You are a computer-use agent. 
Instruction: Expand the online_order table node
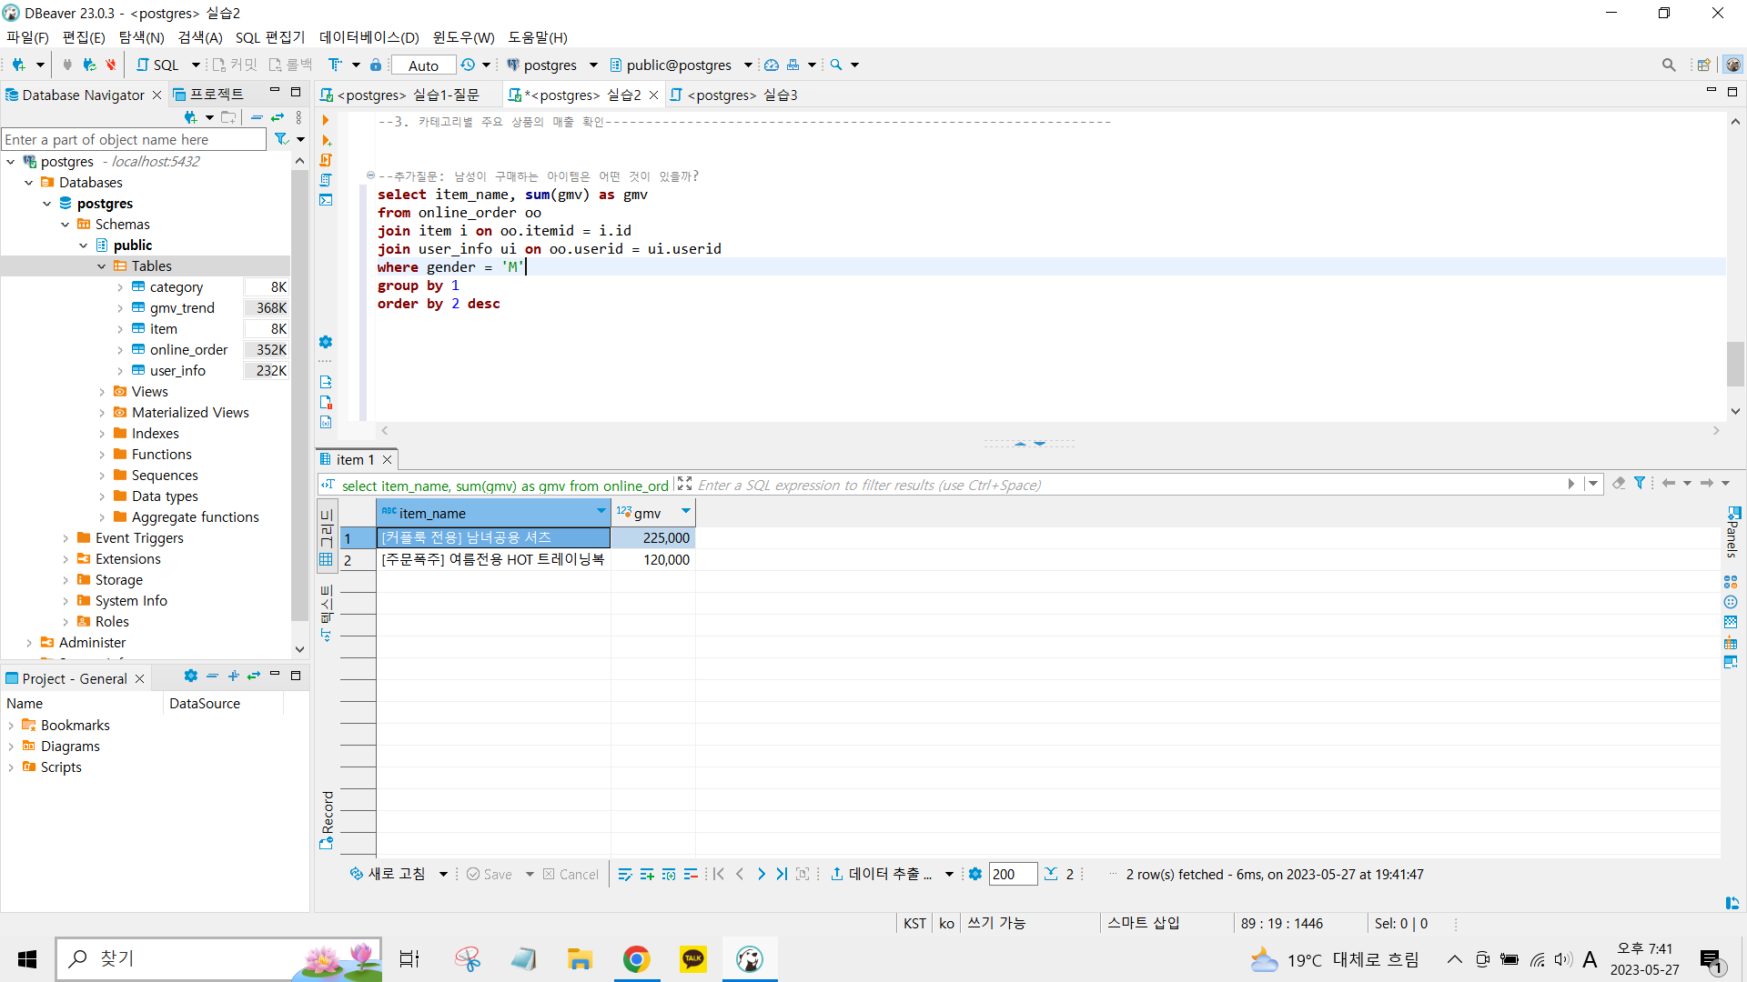[x=120, y=350]
